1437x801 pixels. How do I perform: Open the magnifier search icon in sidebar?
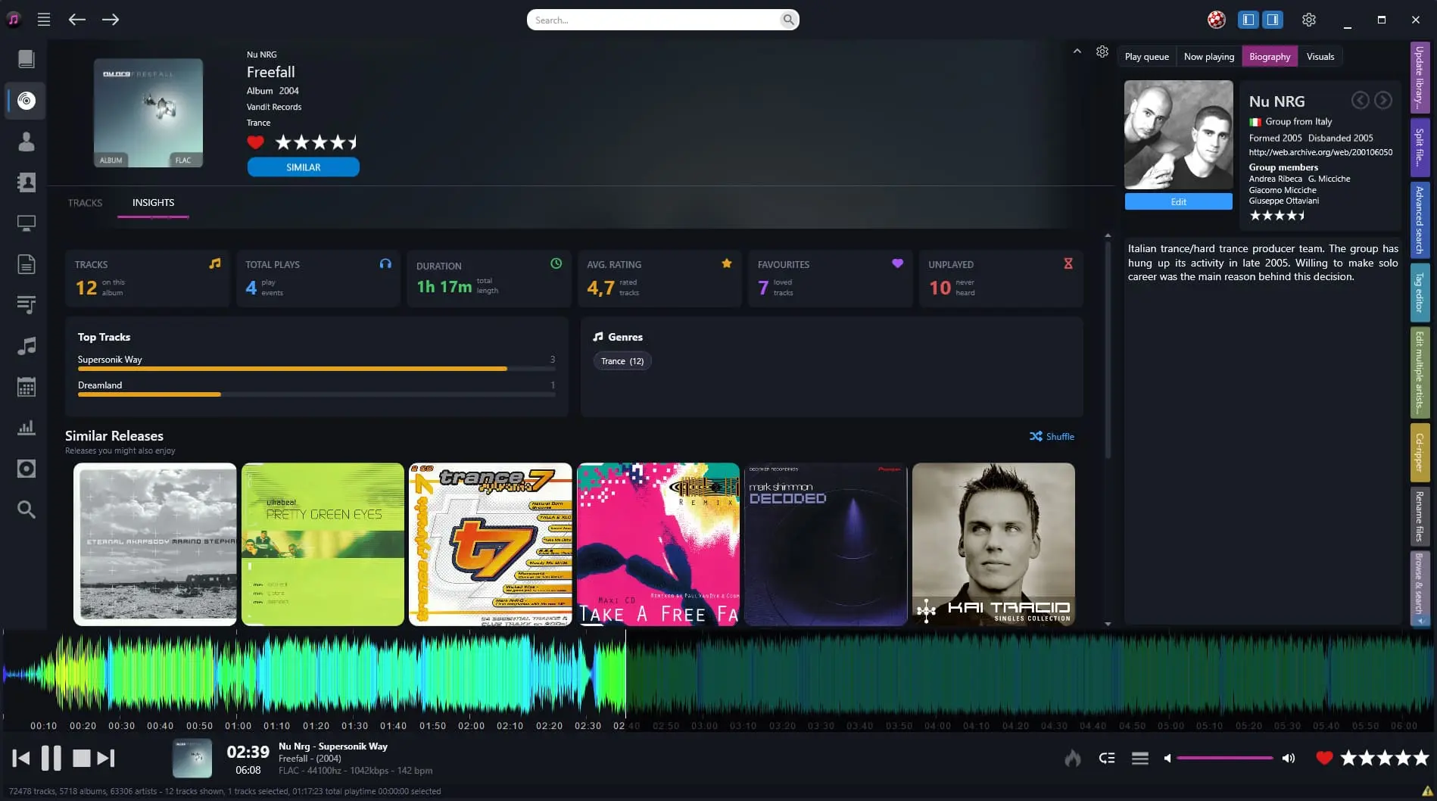click(26, 510)
